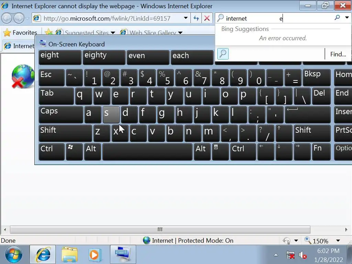Choose the 'eighty' word prediction
Screen dimensions: 352x264
point(104,57)
